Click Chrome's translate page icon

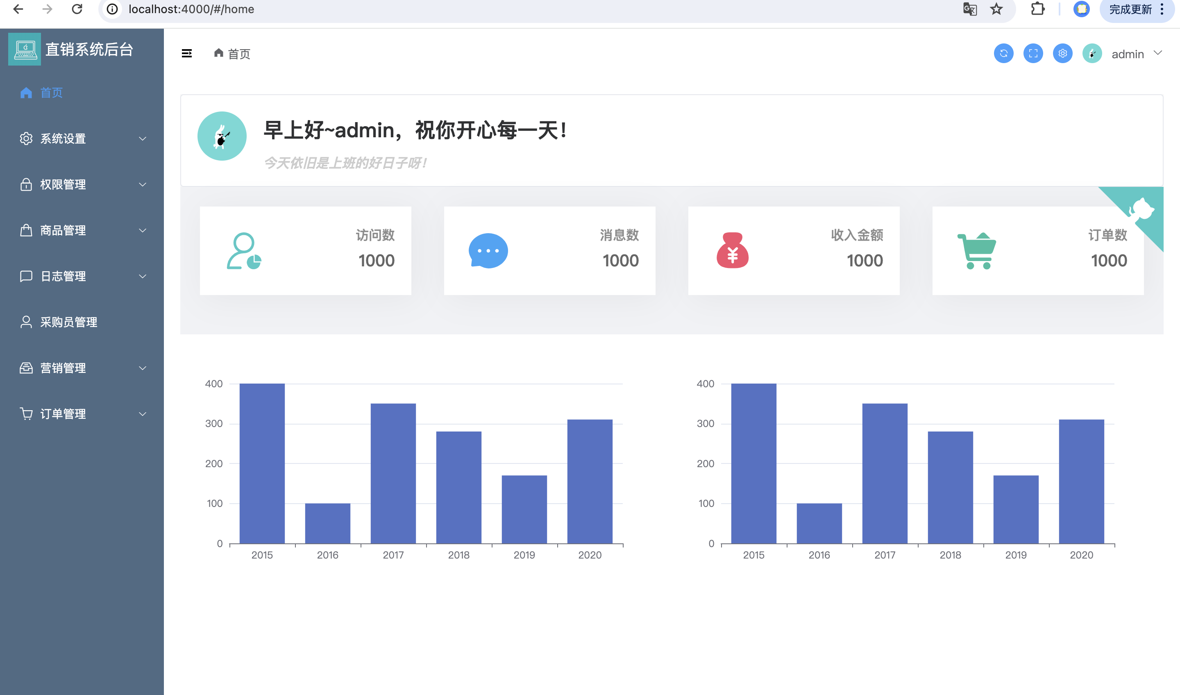[x=969, y=9]
